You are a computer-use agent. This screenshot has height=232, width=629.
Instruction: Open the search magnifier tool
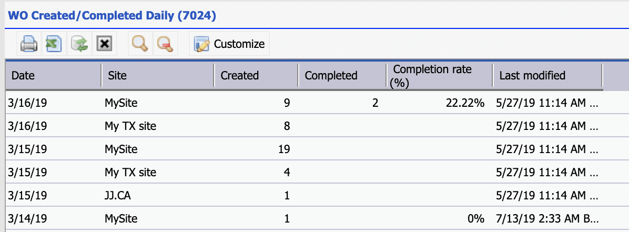[140, 44]
